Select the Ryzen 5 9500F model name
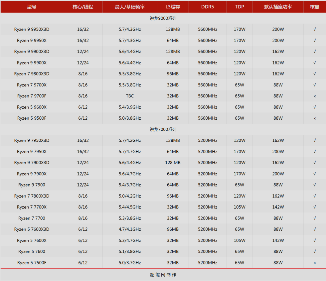This screenshot has height=281, width=326. pos(32,118)
